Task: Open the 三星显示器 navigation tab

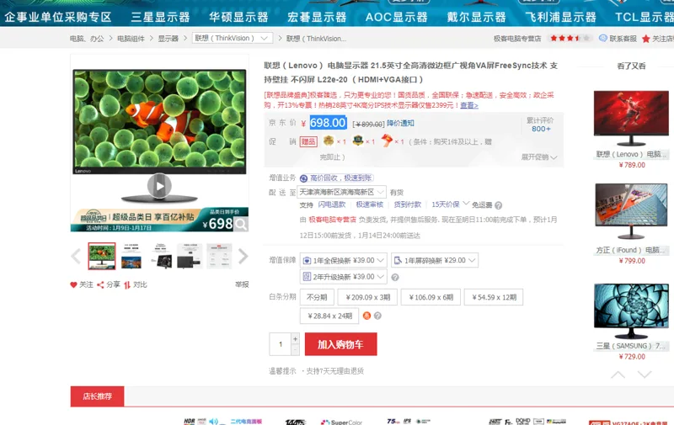Action: tap(160, 17)
